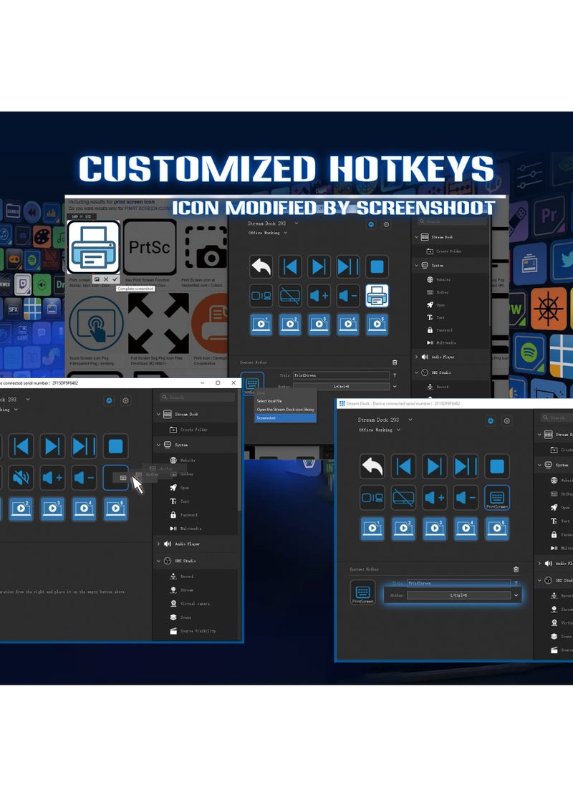
Task: Open the Stream Dock 293 dropdown in the top window
Action: [x=297, y=223]
